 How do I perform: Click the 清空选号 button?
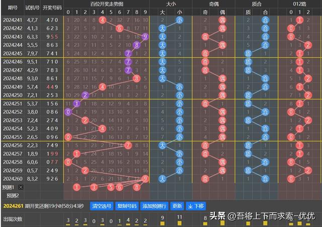[x=102, y=206]
